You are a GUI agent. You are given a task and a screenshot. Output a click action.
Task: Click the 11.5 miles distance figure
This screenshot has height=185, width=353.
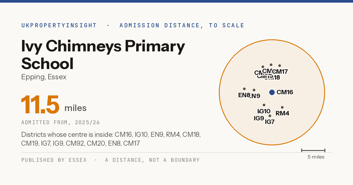point(54,105)
